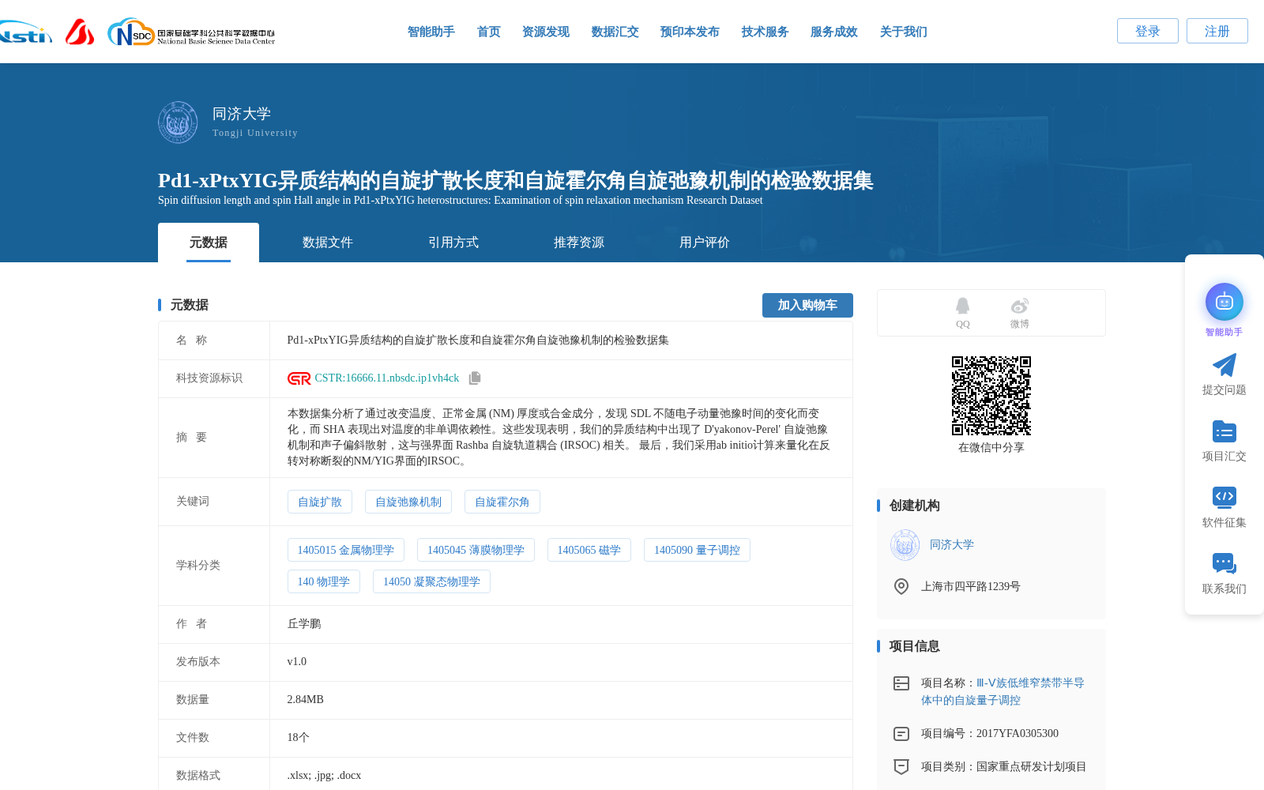Go to 首页 in navigation
The width and height of the screenshot is (1264, 790).
(x=489, y=32)
